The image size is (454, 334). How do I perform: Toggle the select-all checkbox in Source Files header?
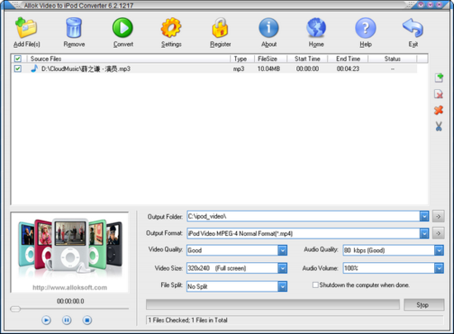17,59
